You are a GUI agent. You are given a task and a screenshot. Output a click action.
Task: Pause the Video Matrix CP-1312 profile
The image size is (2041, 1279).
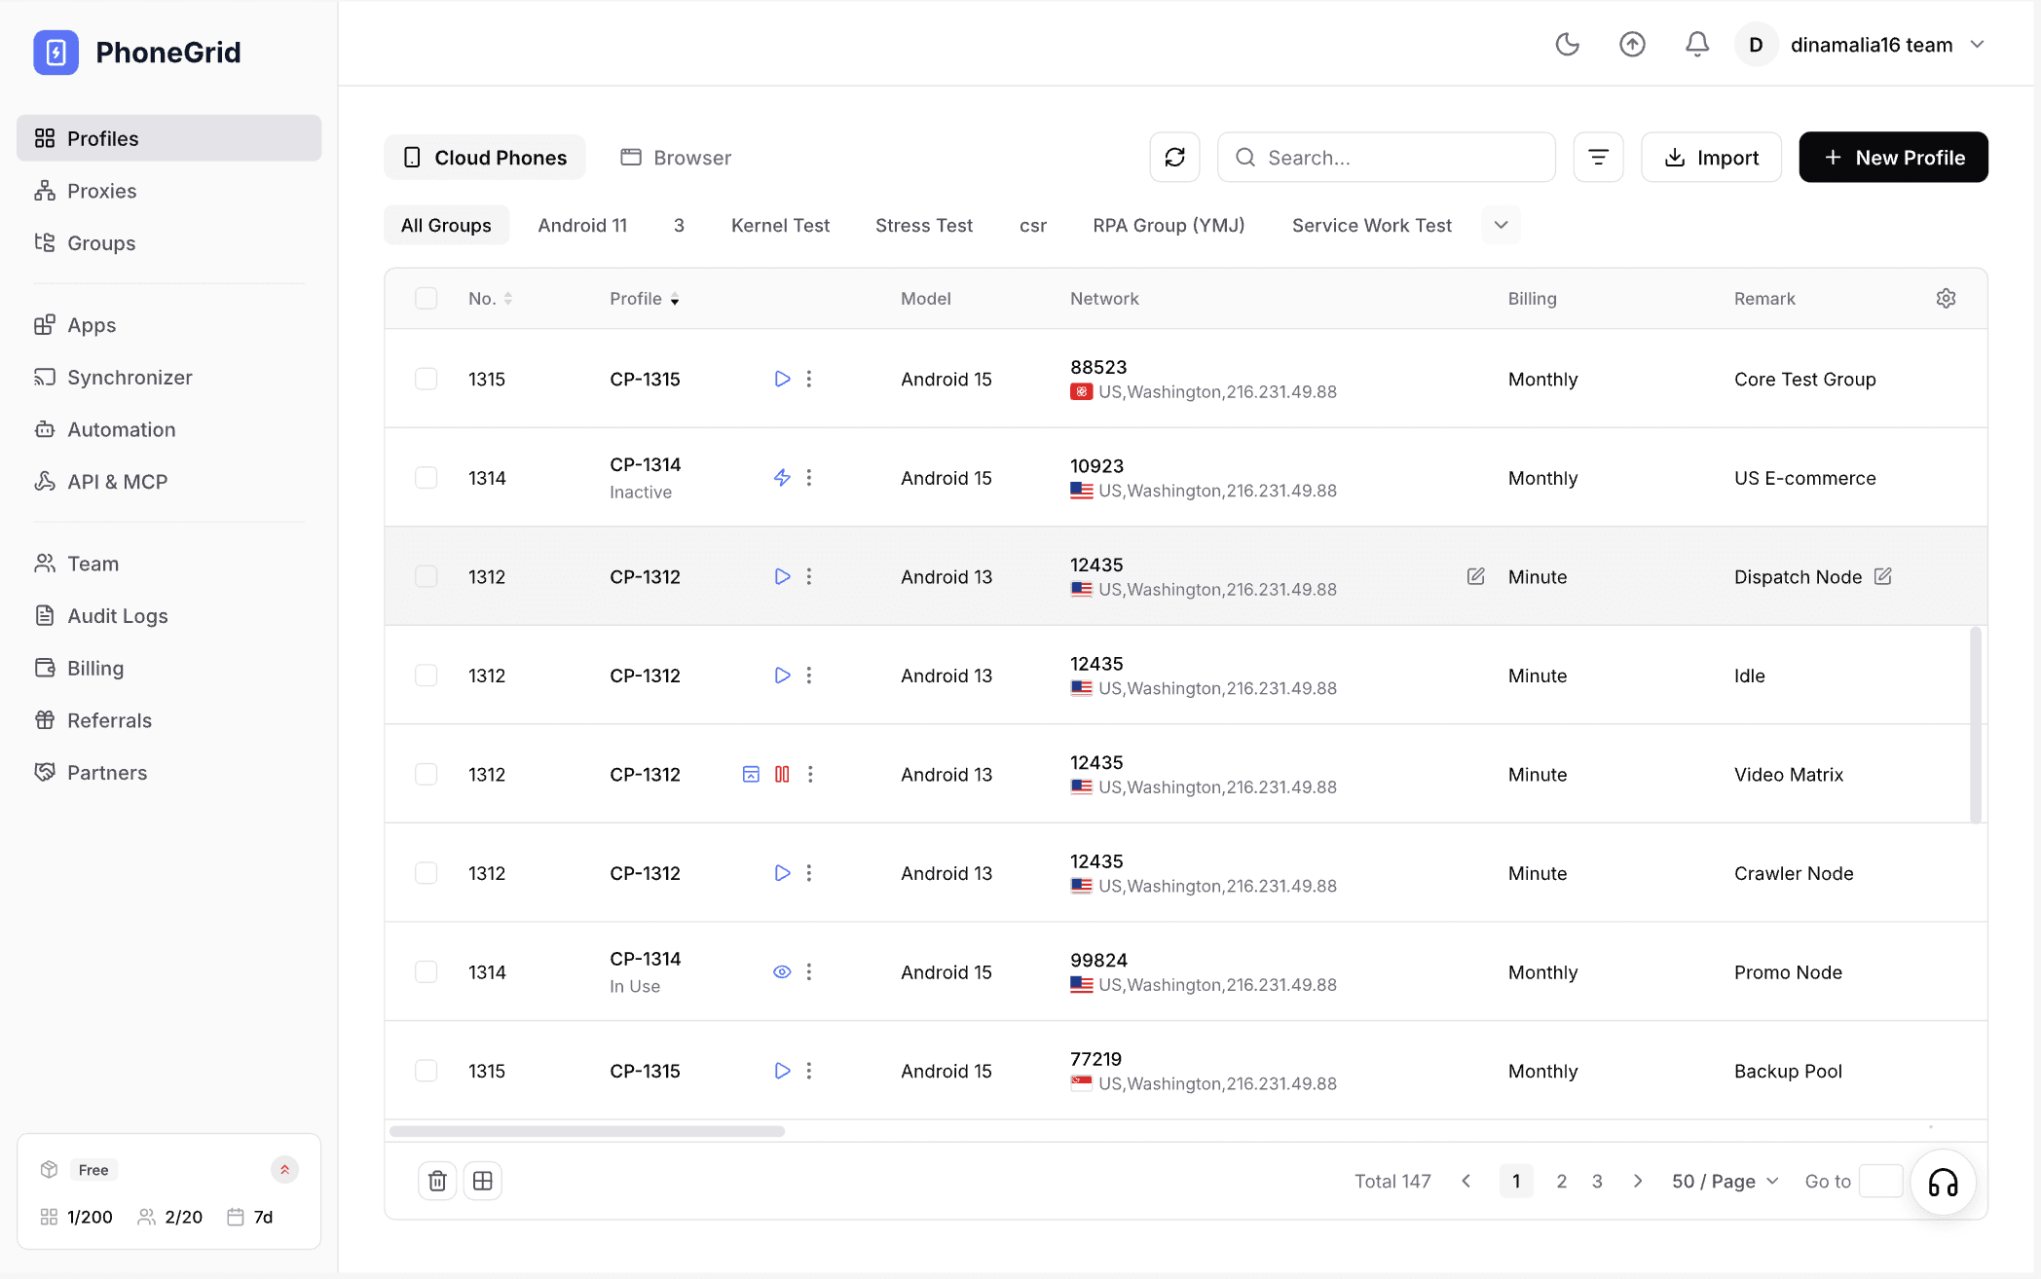point(784,774)
